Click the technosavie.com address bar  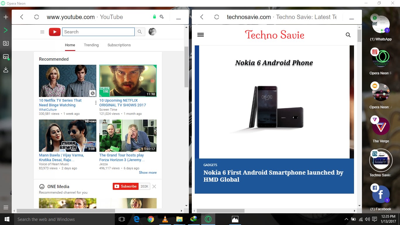[x=282, y=17]
